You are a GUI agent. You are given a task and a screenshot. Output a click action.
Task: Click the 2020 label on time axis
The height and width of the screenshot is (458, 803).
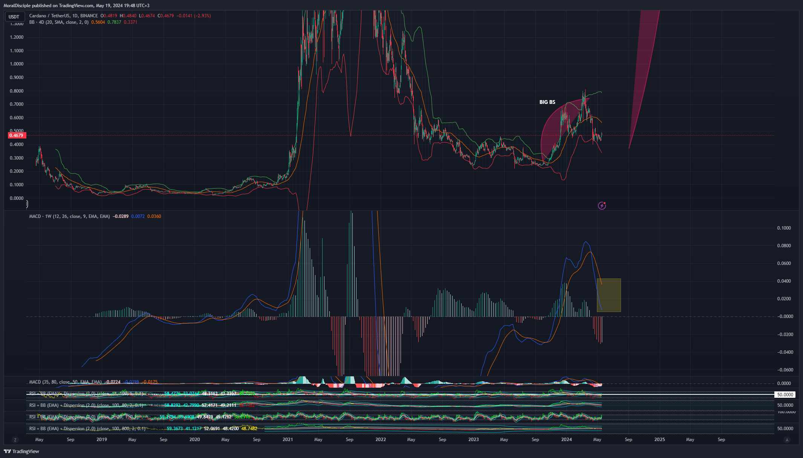pyautogui.click(x=194, y=440)
